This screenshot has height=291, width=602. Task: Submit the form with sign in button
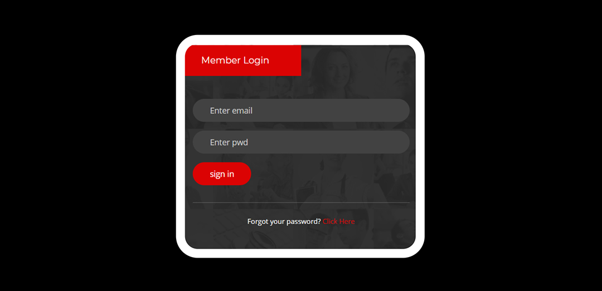pyautogui.click(x=222, y=174)
